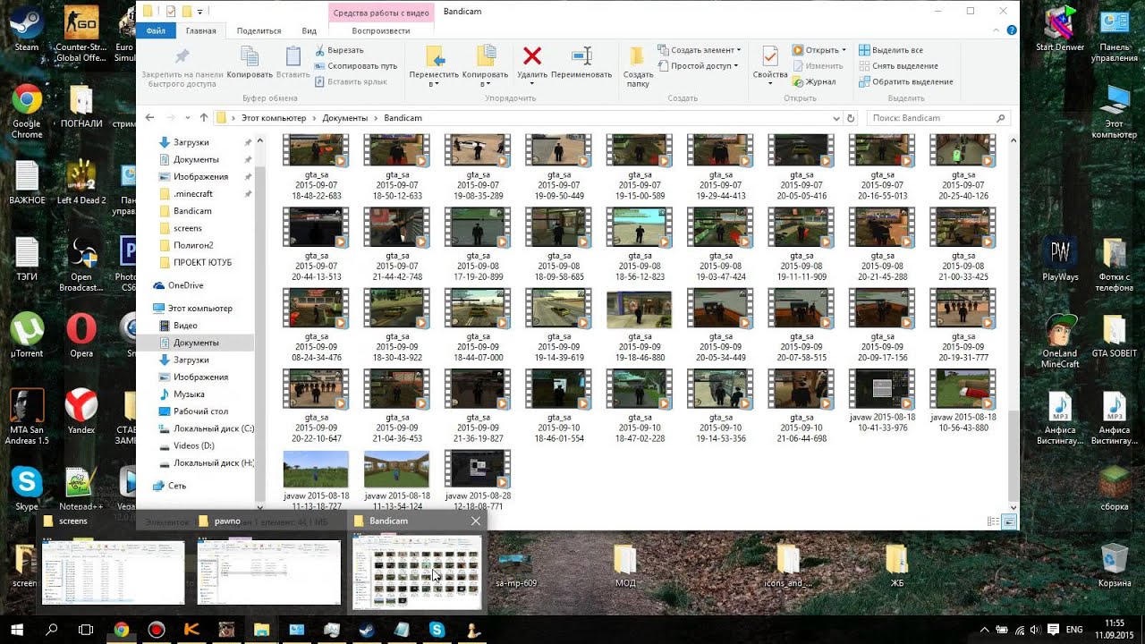Image resolution: width=1145 pixels, height=644 pixels.
Task: Click Документы in the address path
Action: pos(344,118)
